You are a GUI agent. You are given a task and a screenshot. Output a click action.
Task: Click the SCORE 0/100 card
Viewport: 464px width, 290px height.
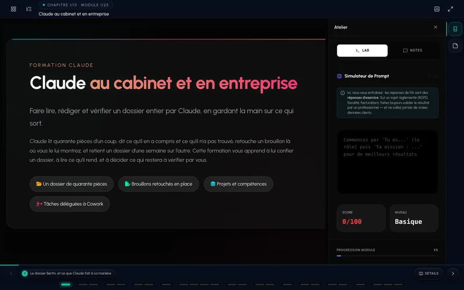[x=361, y=218]
